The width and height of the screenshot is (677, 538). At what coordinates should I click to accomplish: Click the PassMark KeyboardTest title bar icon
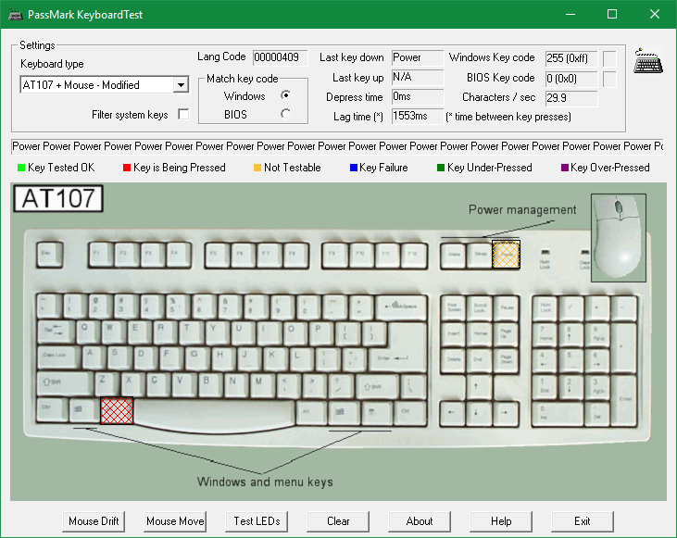pos(16,15)
